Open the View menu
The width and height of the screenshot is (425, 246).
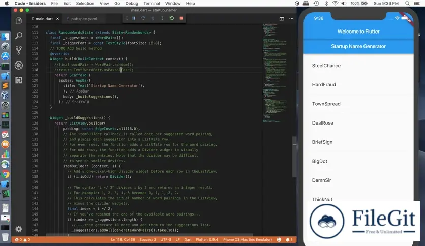104,3
